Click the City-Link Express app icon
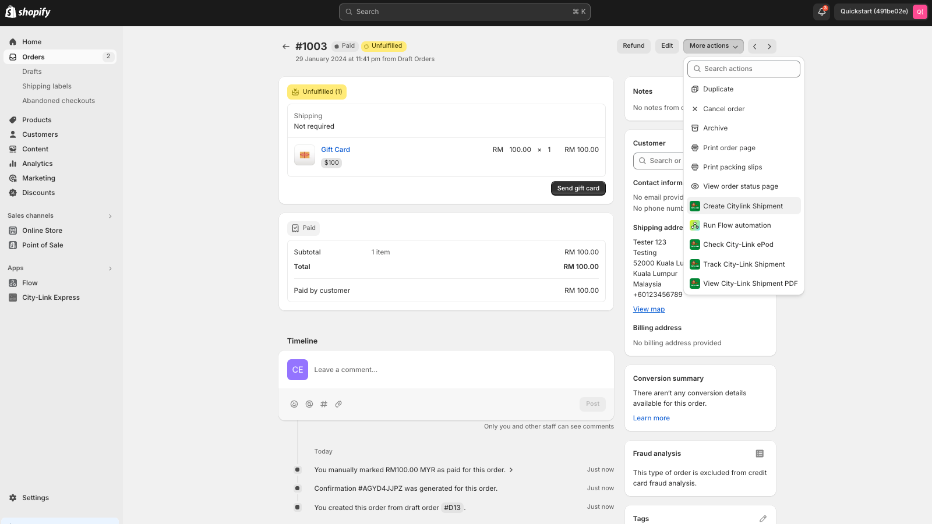Screen dimensions: 932x524 point(13,298)
